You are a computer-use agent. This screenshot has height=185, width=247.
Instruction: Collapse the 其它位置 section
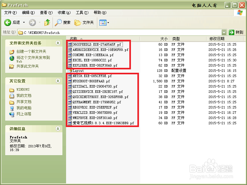click(59, 81)
